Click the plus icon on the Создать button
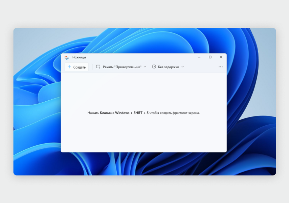This screenshot has width=289, height=203. coord(70,67)
